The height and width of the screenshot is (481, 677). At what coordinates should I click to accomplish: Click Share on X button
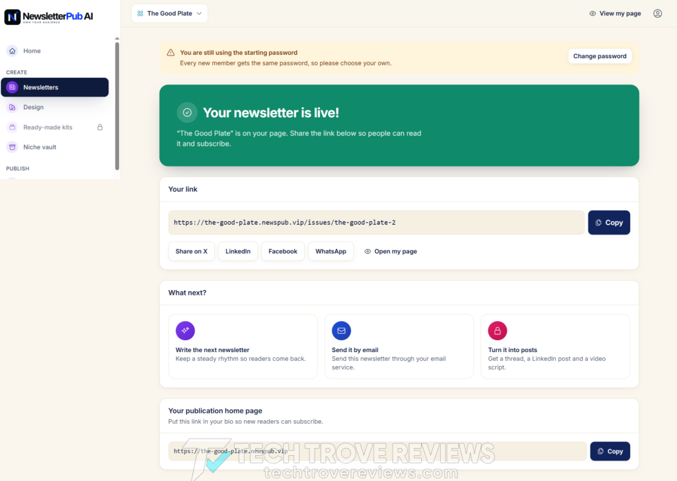[191, 252]
